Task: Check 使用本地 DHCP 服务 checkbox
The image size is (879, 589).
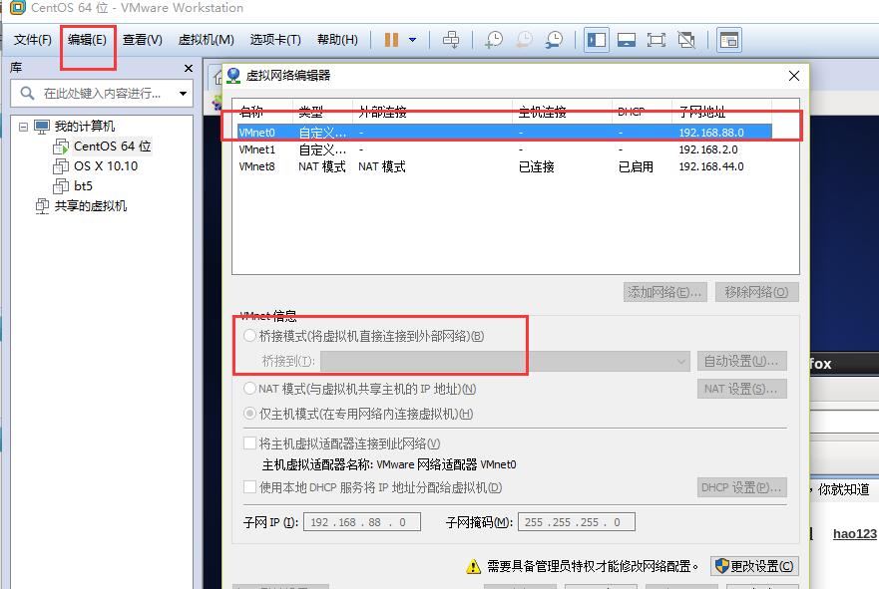Action: click(250, 487)
